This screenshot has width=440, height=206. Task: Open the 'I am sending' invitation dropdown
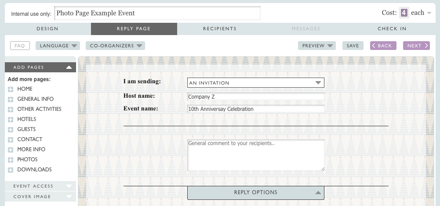point(255,82)
